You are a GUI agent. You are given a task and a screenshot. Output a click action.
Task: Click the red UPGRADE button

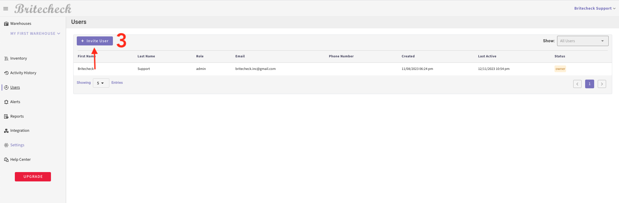33,177
